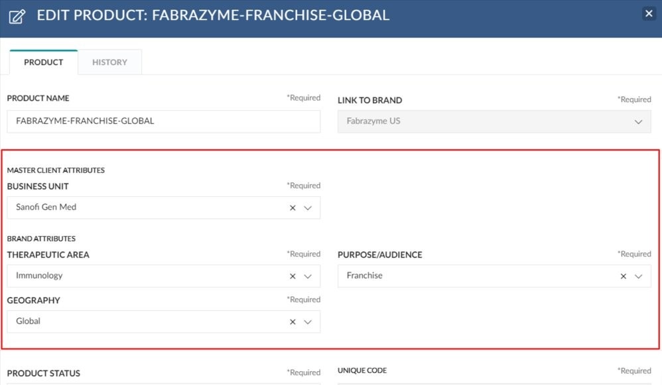662x385 pixels.
Task: Click the Edit Product dialog title text
Action: click(x=213, y=15)
